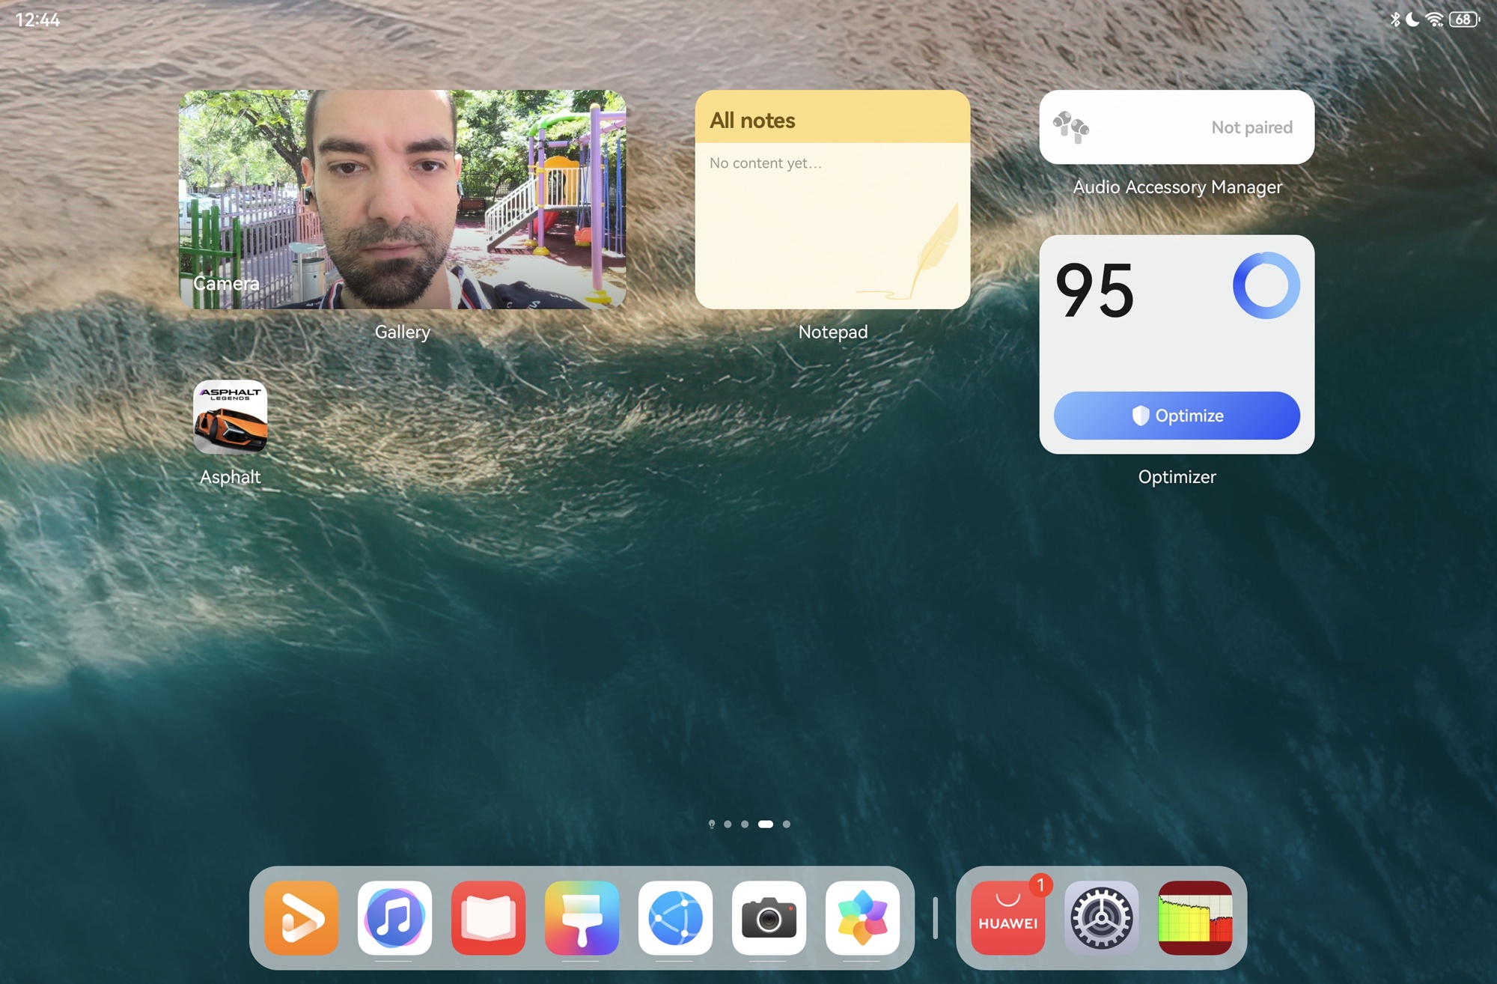This screenshot has height=984, width=1497.
Task: Tap the 95 score in Optimizer widget
Action: 1094,291
